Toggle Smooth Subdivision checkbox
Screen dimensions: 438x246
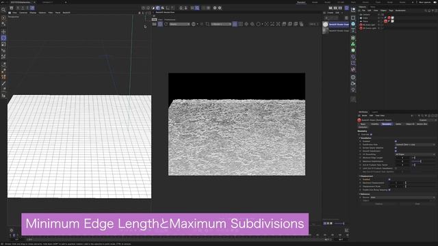pyautogui.click(x=396, y=151)
